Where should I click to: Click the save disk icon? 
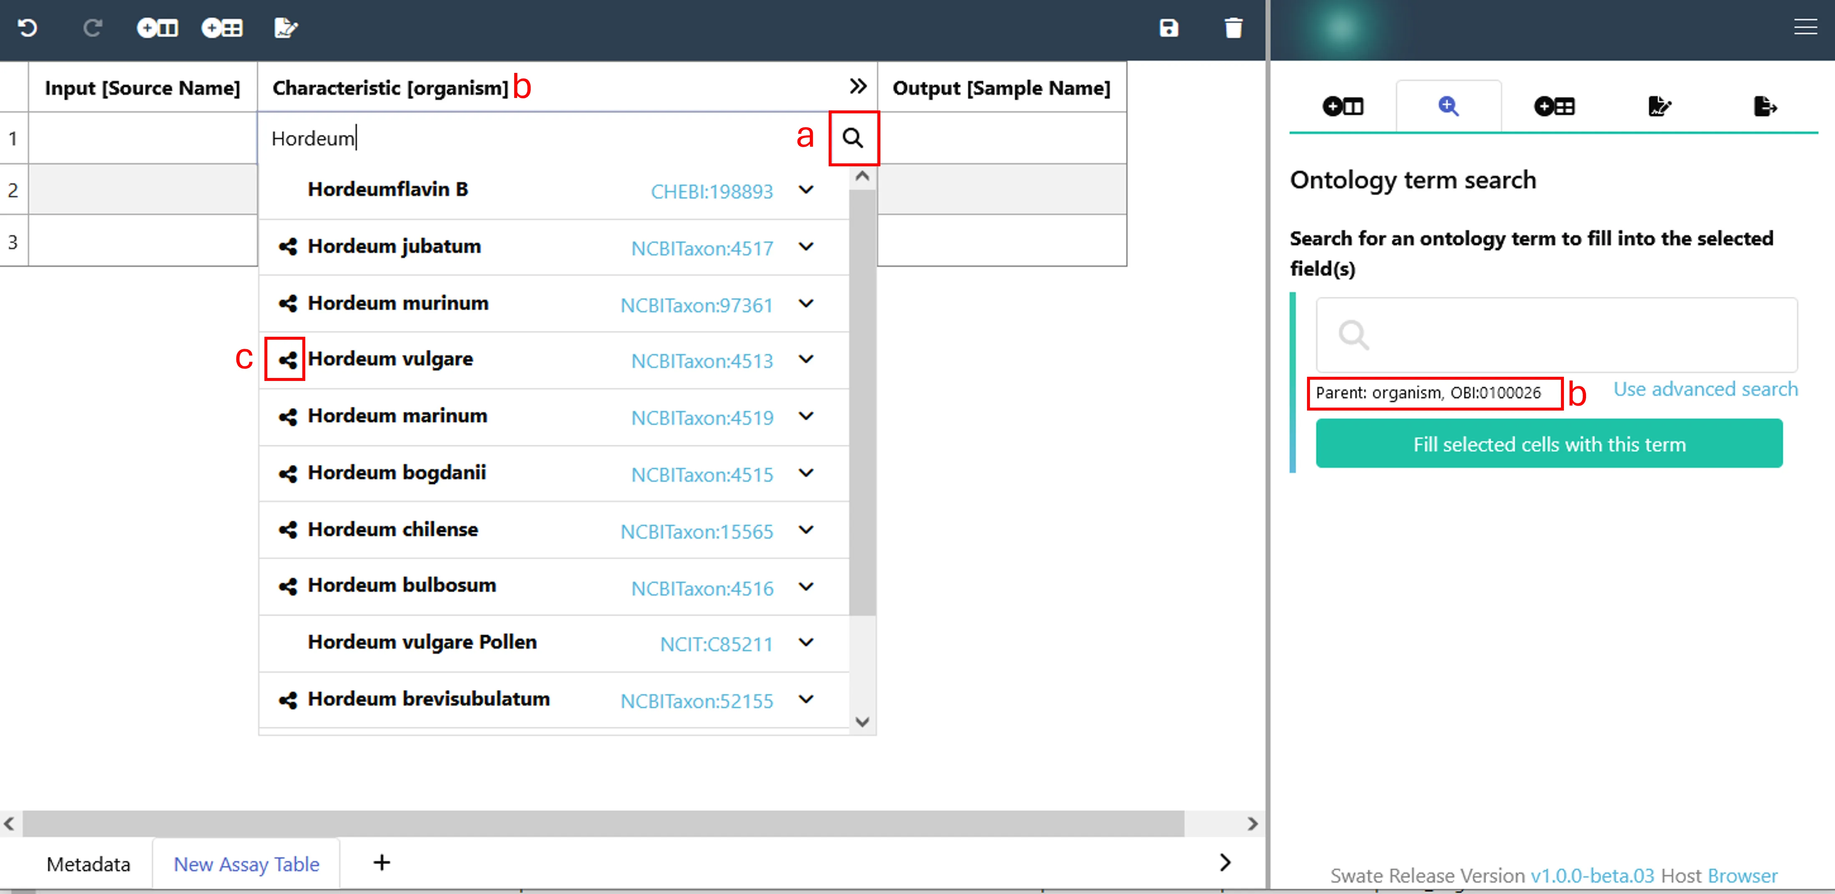click(1169, 28)
